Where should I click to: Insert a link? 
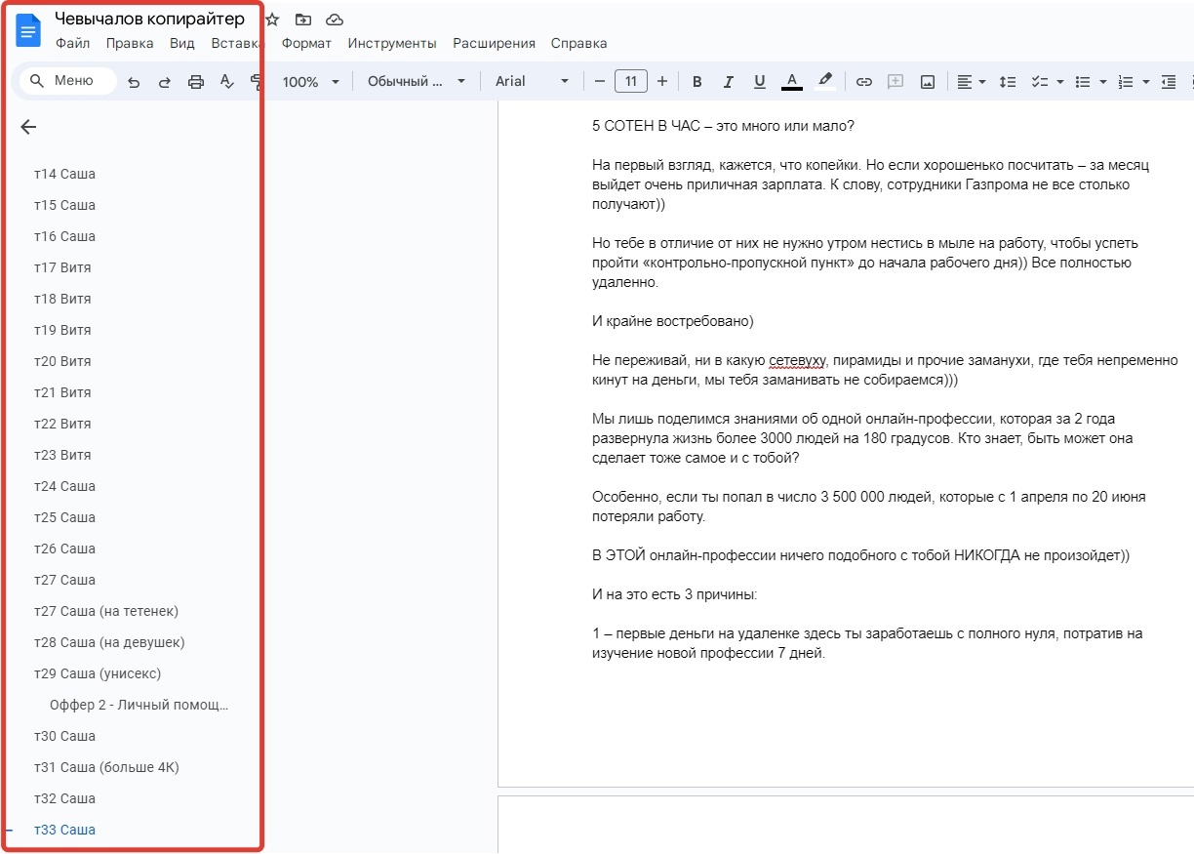[863, 82]
